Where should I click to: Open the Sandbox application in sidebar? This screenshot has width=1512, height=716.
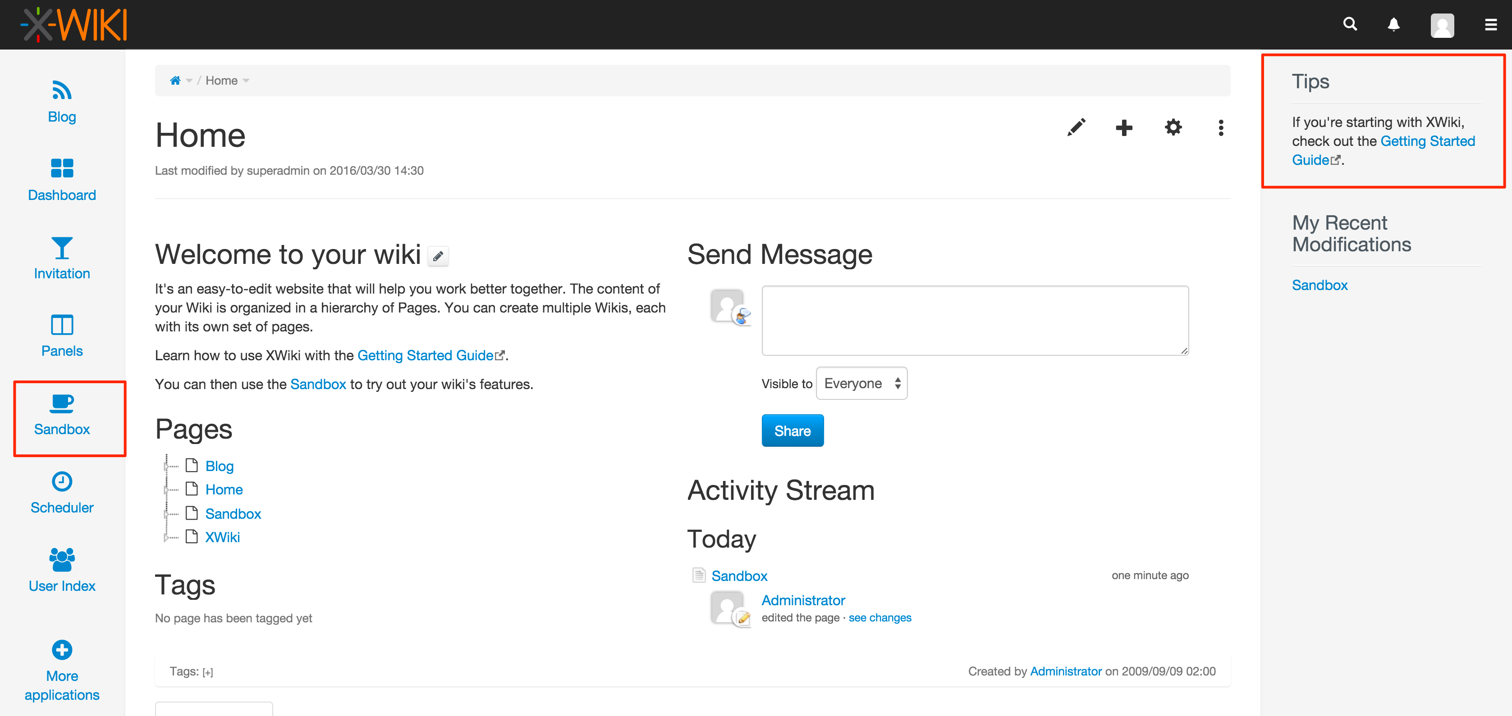(x=62, y=415)
